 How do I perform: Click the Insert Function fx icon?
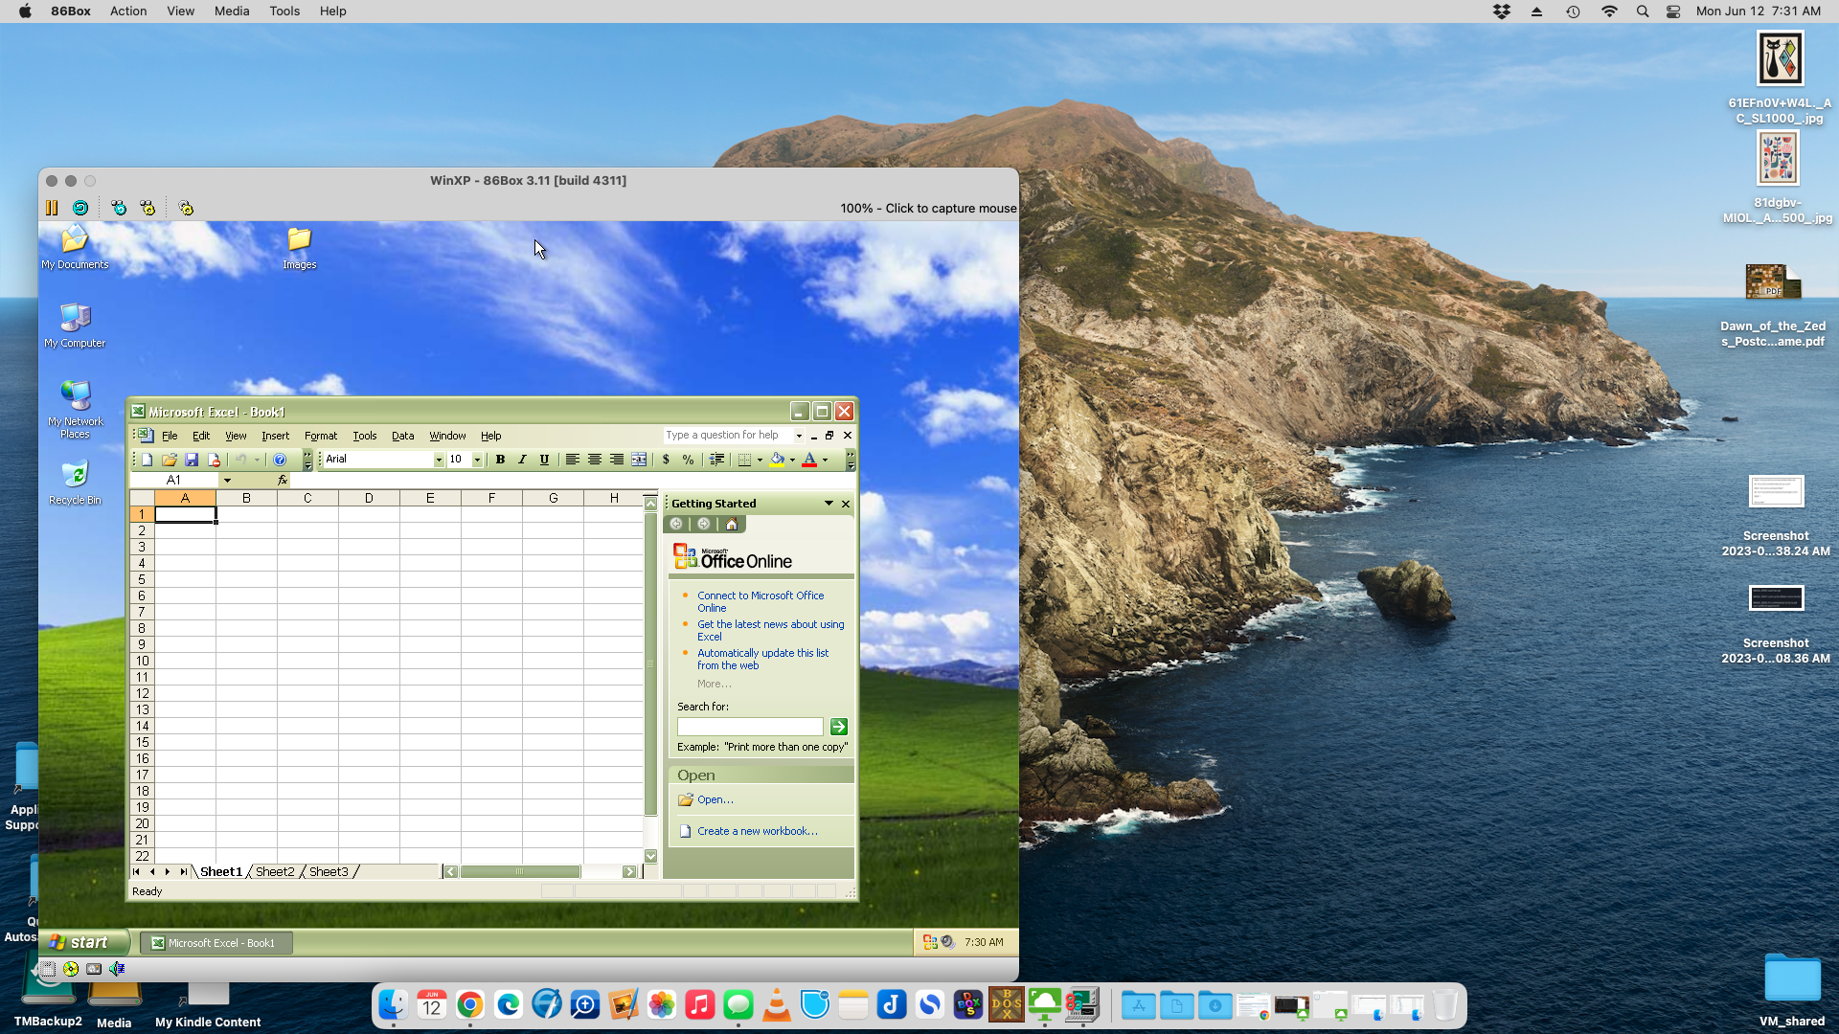pyautogui.click(x=282, y=480)
